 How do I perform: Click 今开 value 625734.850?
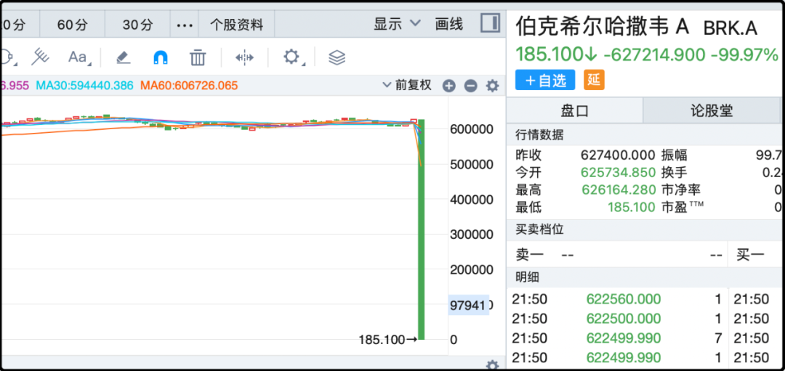[x=618, y=173]
